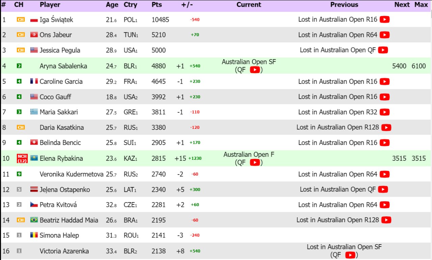The height and width of the screenshot is (260, 432).
Task: Play Iga Świątek's Australian Open R16 video
Action: click(x=384, y=20)
